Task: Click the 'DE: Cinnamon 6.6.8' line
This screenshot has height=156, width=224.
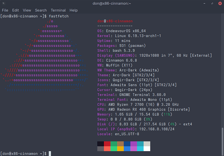Action: pos(117,60)
